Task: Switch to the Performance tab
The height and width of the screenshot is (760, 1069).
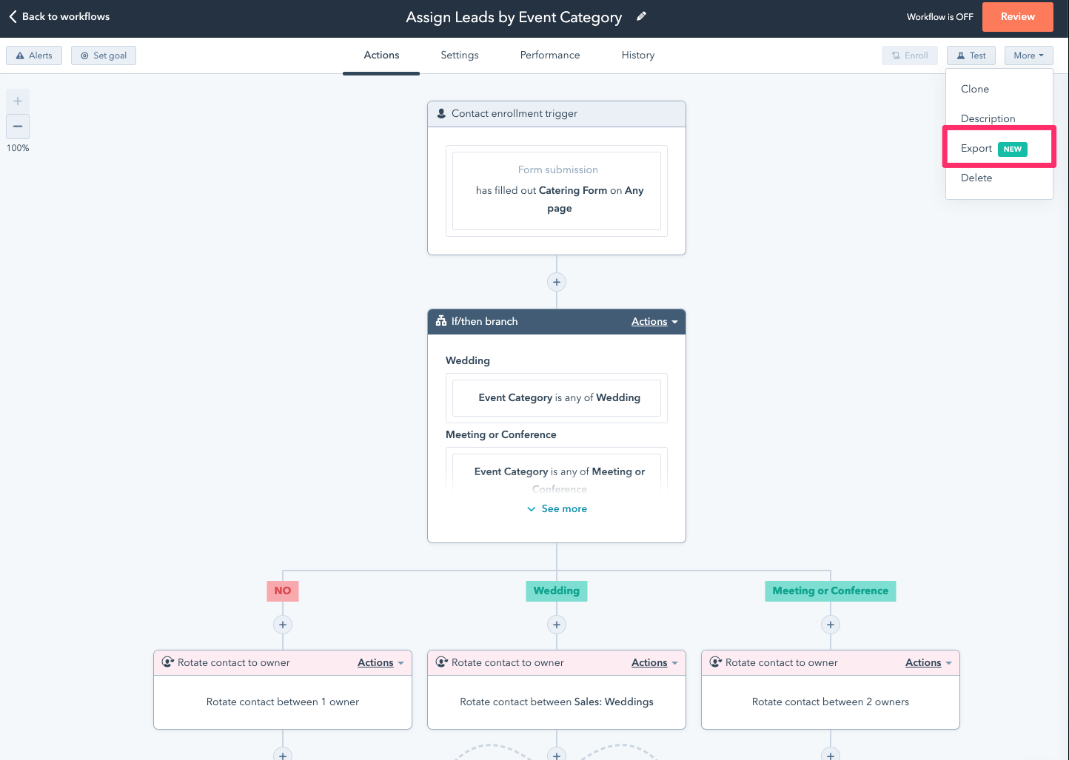Action: tap(550, 56)
